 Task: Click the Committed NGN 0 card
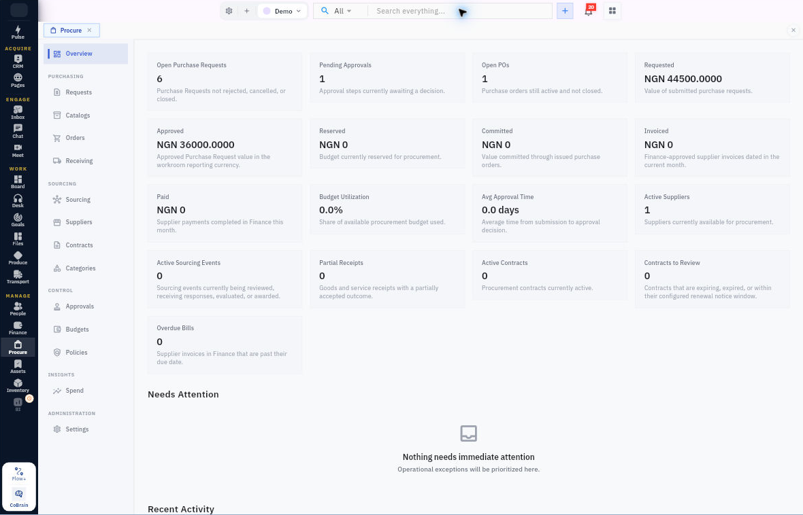tap(549, 147)
